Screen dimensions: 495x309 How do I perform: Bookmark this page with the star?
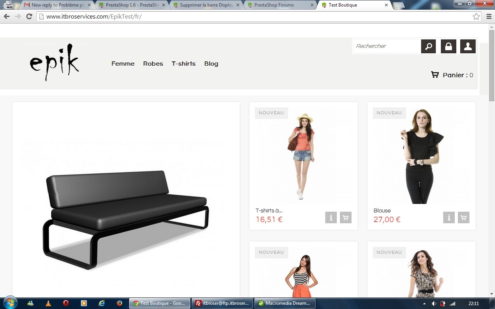(476, 17)
